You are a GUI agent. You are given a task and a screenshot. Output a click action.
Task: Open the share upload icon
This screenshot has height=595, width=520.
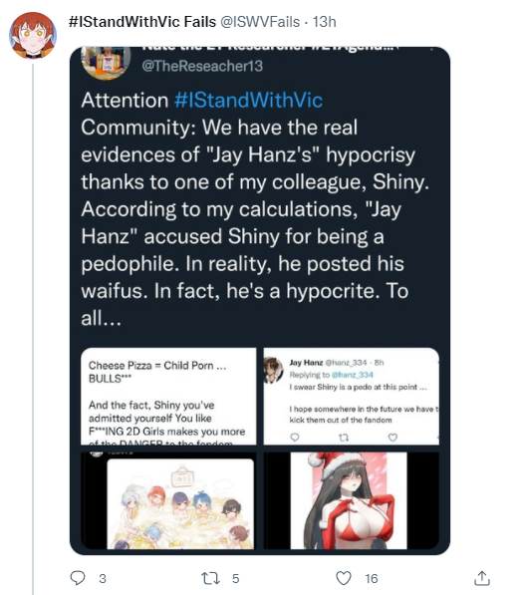pos(482,578)
